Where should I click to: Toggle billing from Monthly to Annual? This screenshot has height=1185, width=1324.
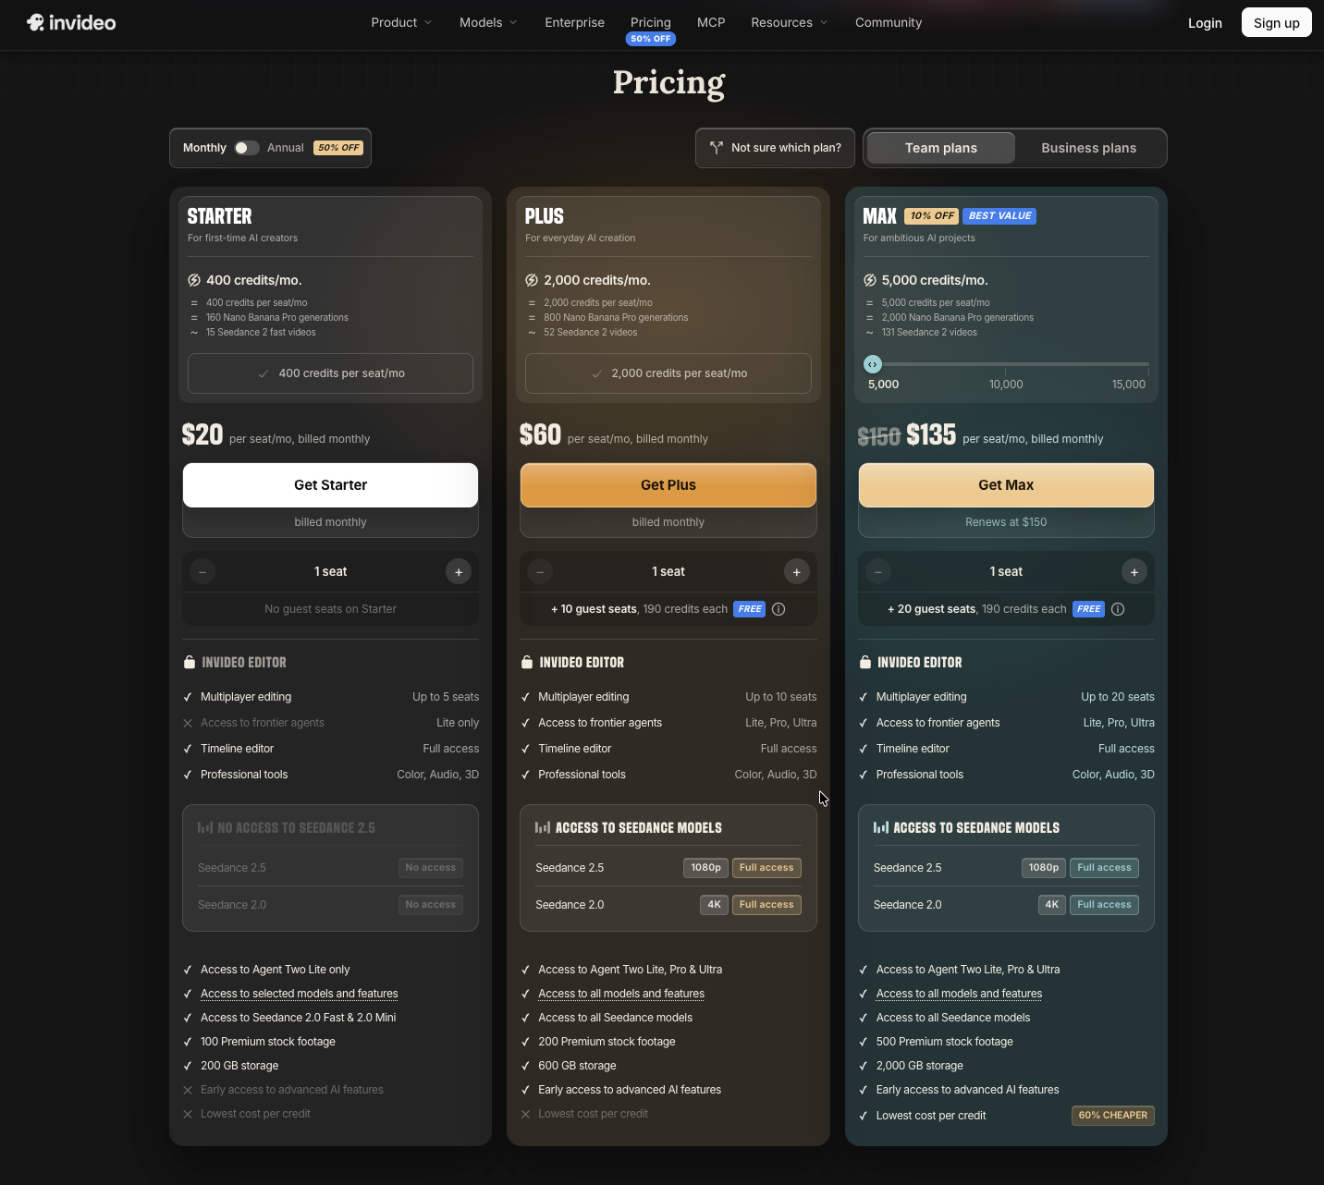point(246,148)
